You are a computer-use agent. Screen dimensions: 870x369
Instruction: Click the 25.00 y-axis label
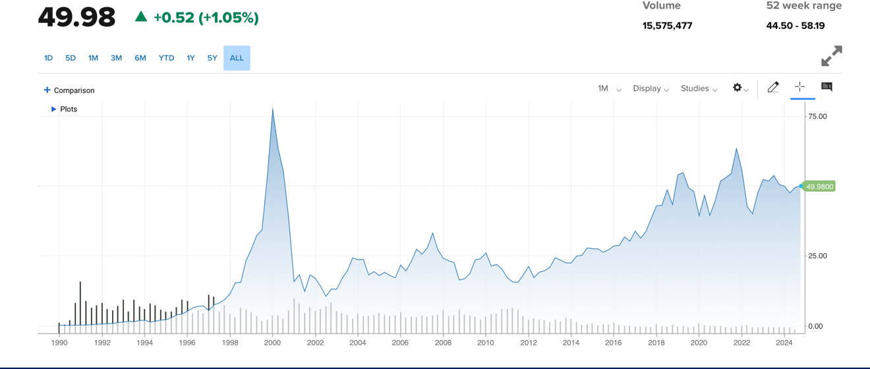click(817, 256)
